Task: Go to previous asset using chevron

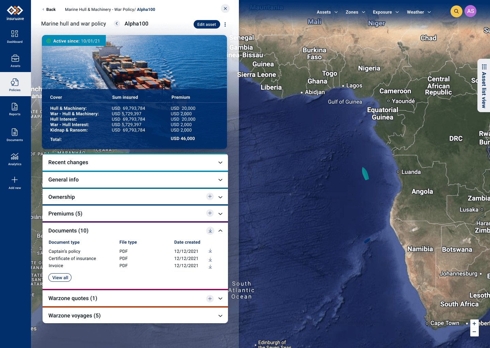Action: pos(117,23)
